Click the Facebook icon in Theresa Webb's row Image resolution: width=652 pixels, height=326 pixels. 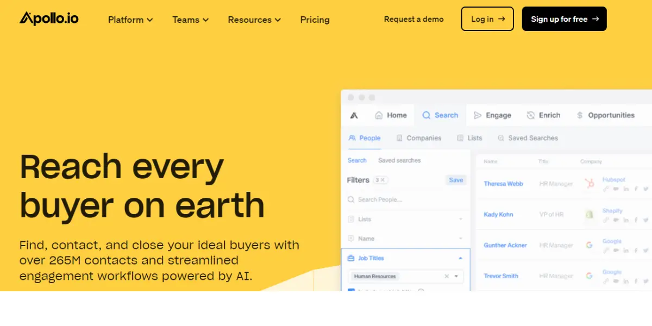(x=636, y=189)
